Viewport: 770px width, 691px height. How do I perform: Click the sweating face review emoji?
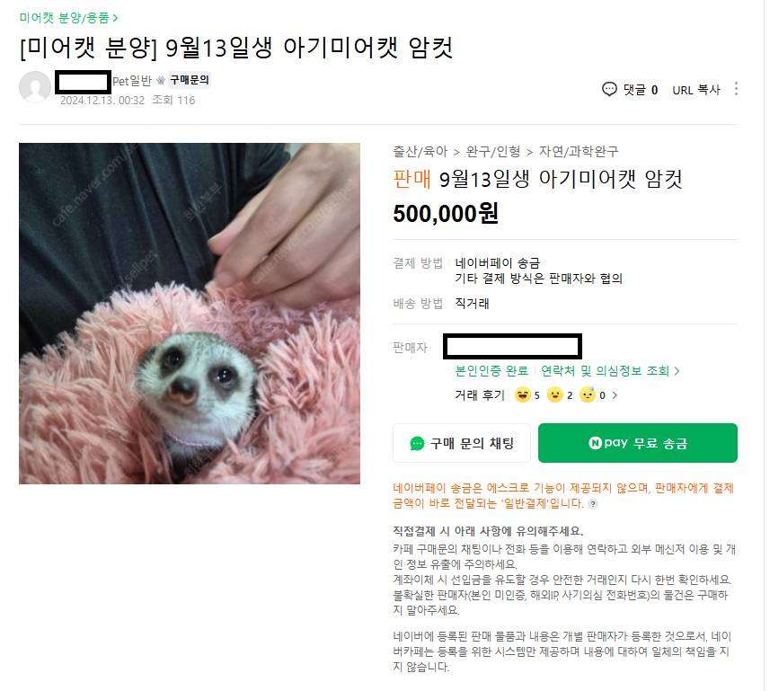coord(588,394)
